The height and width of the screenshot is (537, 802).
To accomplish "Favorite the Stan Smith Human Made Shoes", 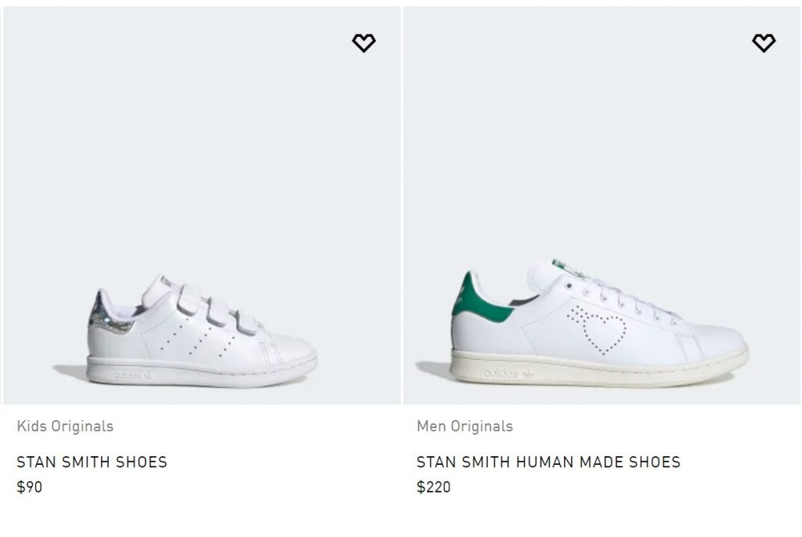I will coord(764,43).
